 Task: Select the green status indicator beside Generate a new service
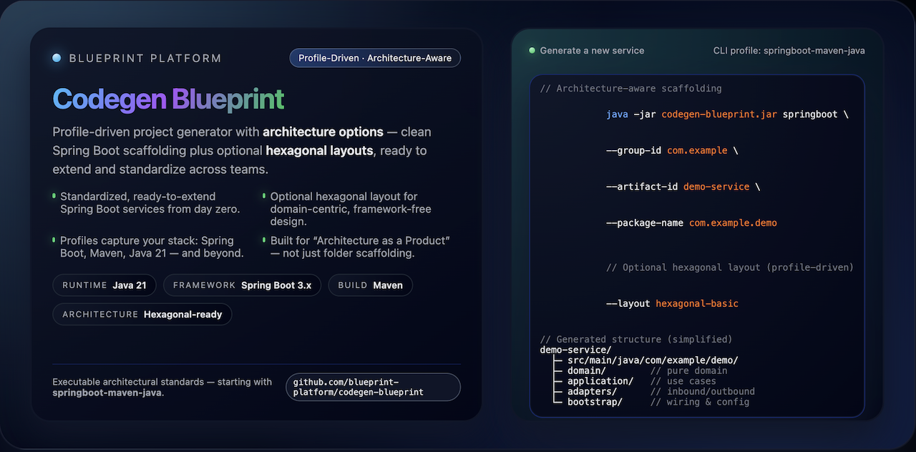pyautogui.click(x=532, y=50)
